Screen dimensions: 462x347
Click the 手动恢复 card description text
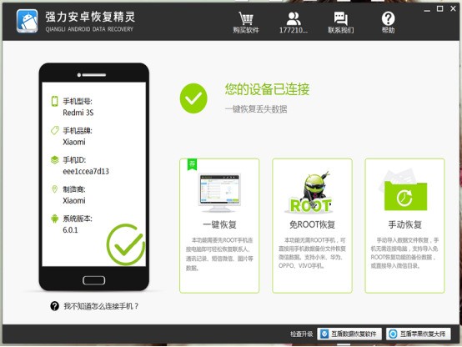click(x=404, y=253)
